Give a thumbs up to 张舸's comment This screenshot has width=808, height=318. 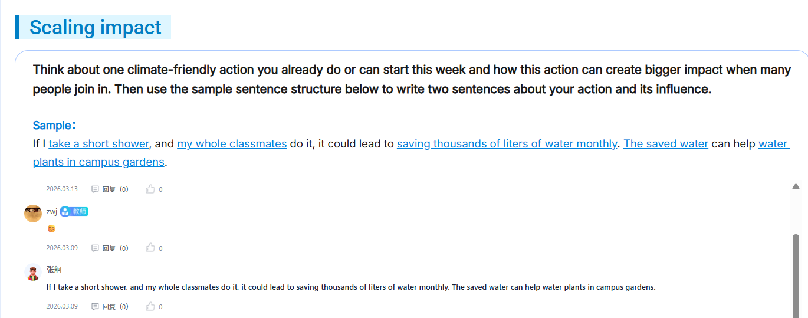click(150, 306)
